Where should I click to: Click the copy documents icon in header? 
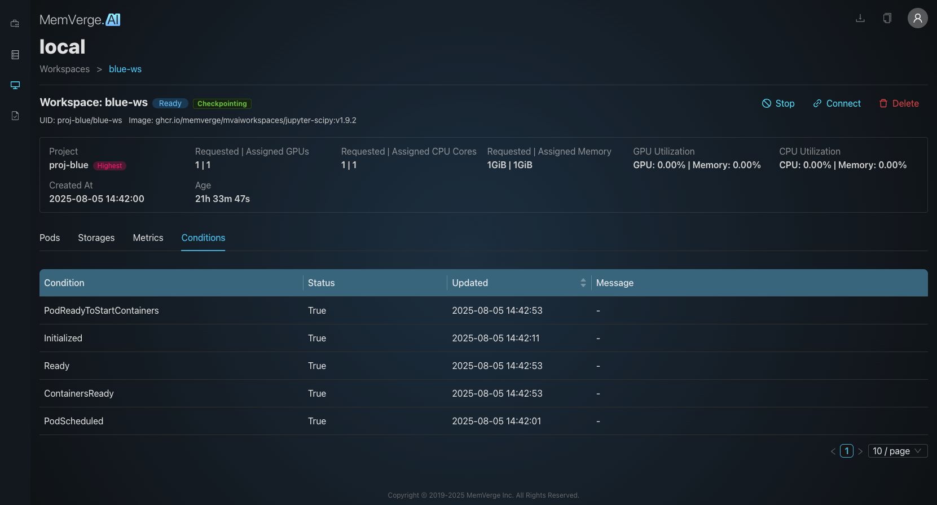(887, 19)
